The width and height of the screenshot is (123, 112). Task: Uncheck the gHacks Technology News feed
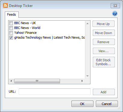[11, 38]
